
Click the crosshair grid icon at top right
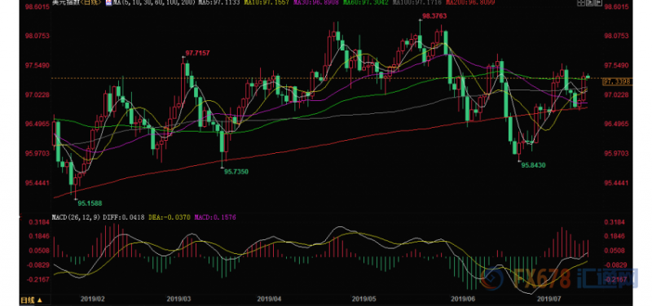pyautogui.click(x=581, y=2)
